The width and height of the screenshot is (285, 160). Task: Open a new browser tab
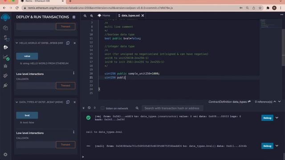pyautogui.click(x=70, y=1)
